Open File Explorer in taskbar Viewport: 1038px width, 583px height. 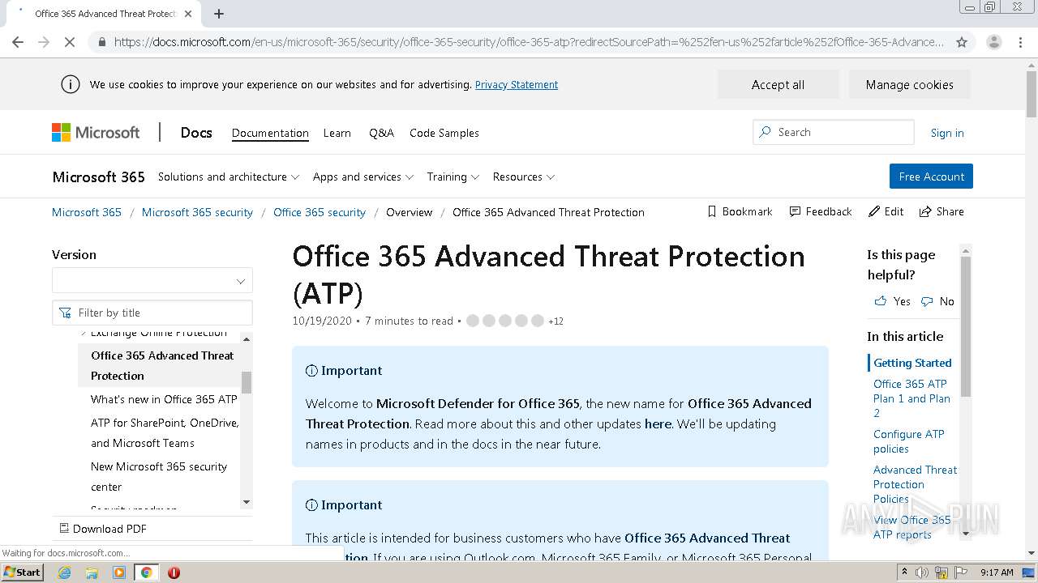[92, 572]
